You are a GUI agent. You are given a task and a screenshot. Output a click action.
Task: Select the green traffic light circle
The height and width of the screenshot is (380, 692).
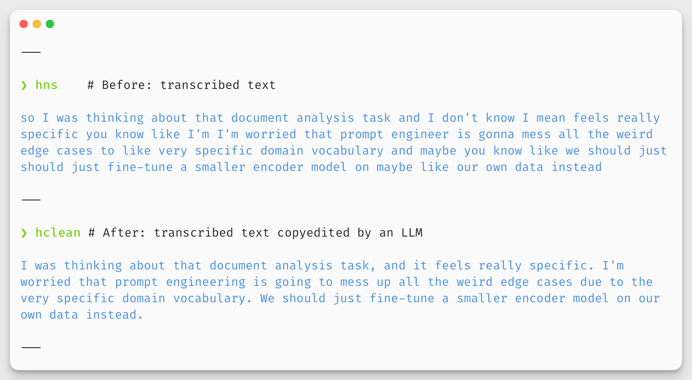(50, 24)
